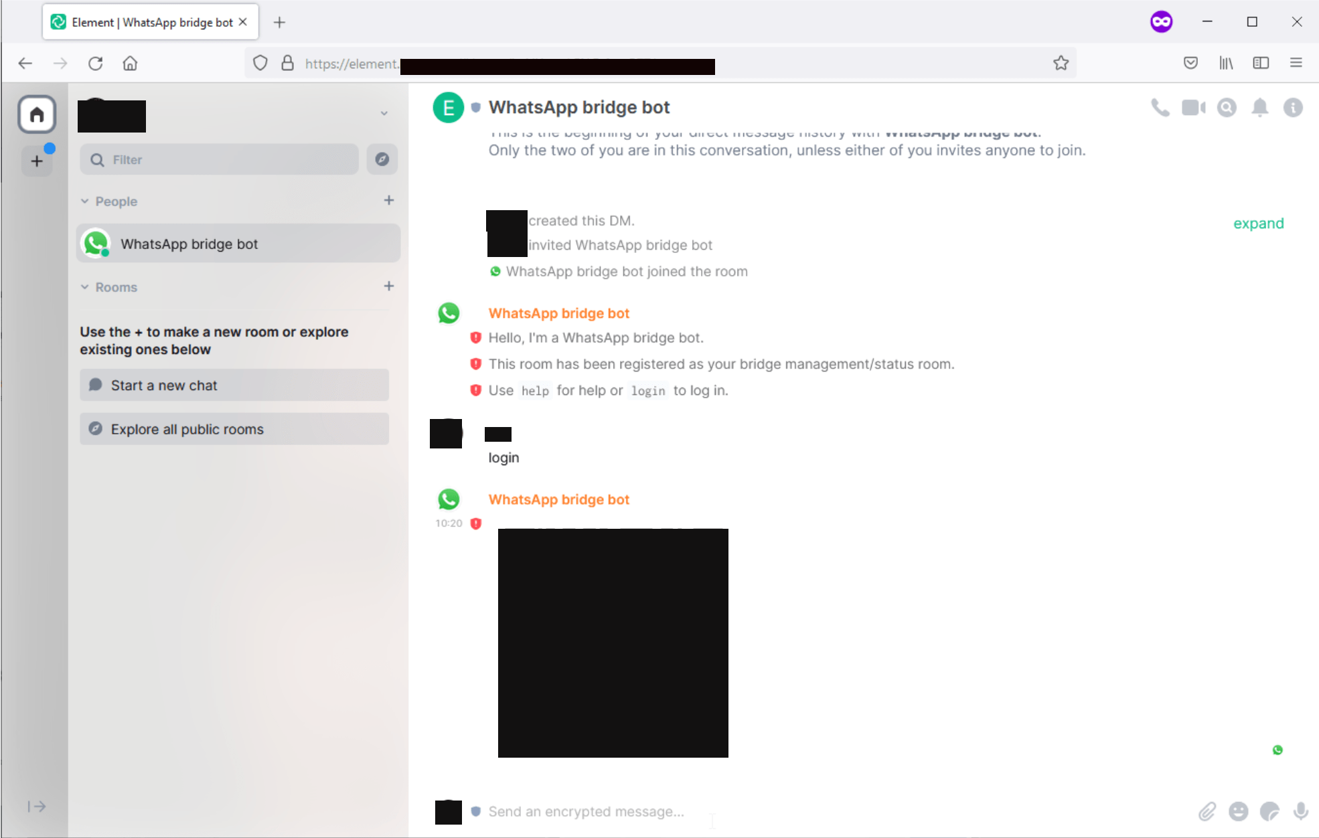Open room notifications bell

[x=1260, y=108]
